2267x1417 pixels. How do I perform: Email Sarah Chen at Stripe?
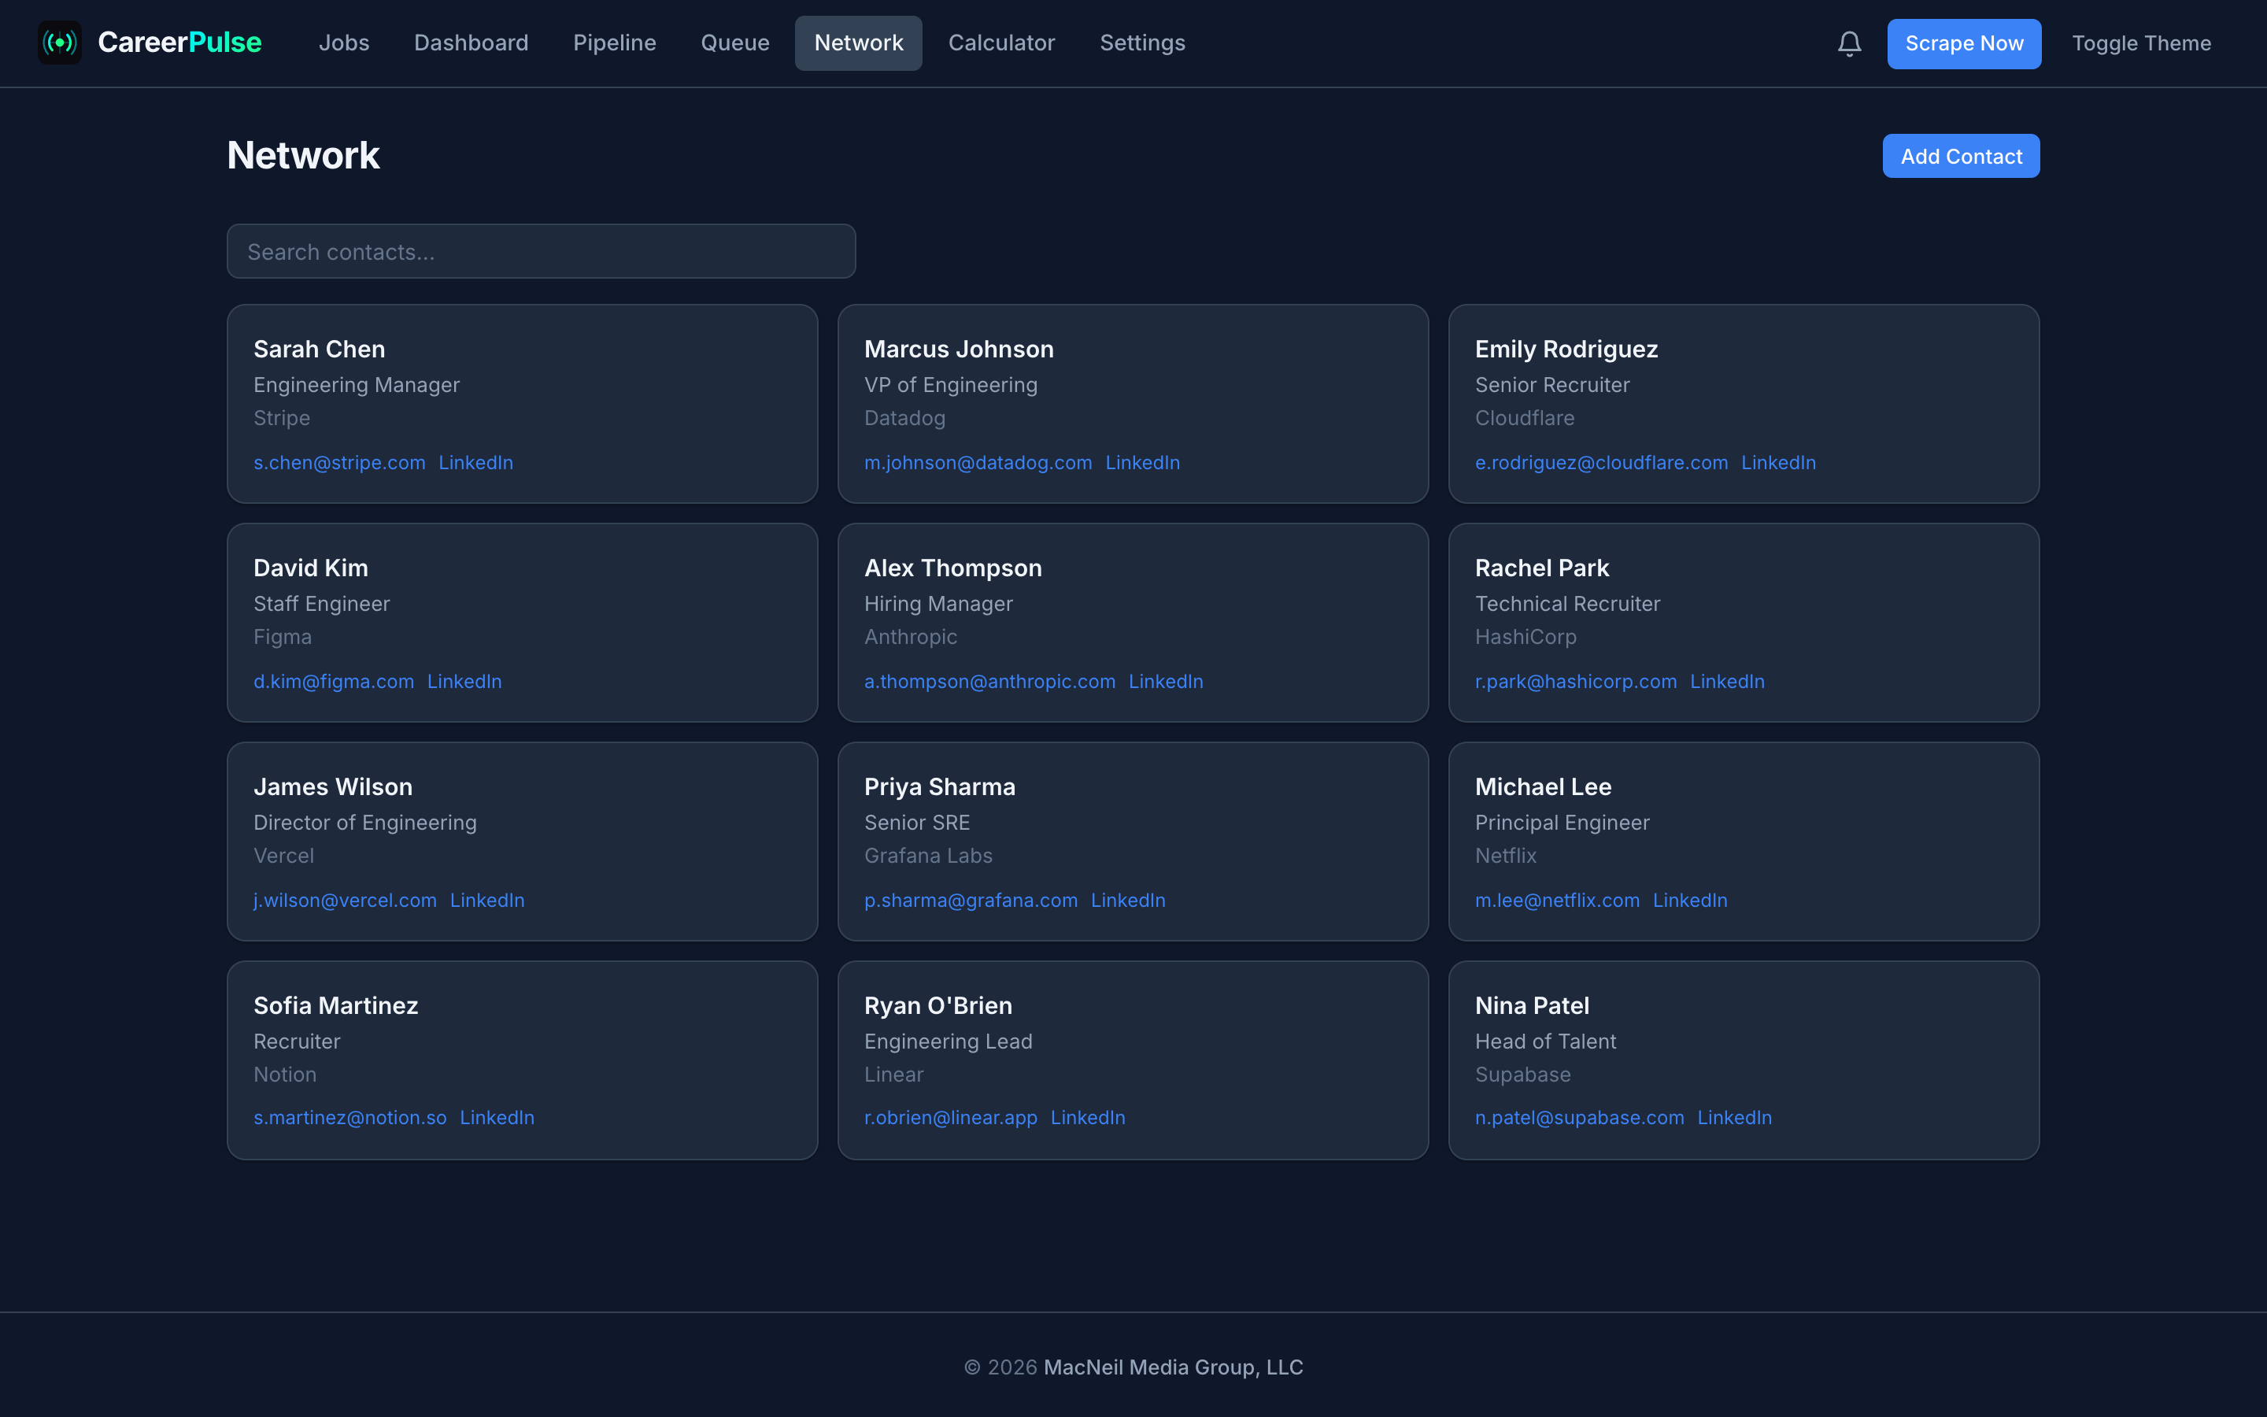tap(339, 462)
